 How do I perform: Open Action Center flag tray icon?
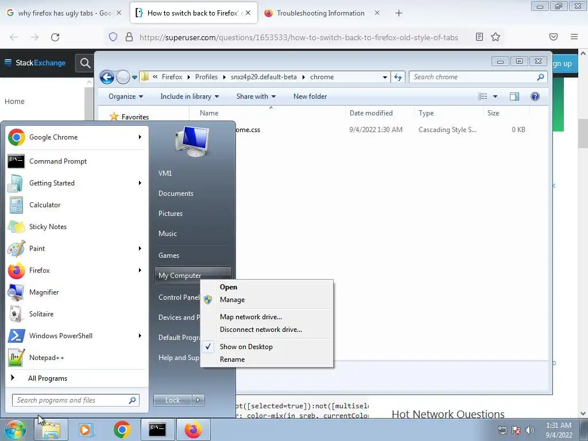pyautogui.click(x=516, y=430)
